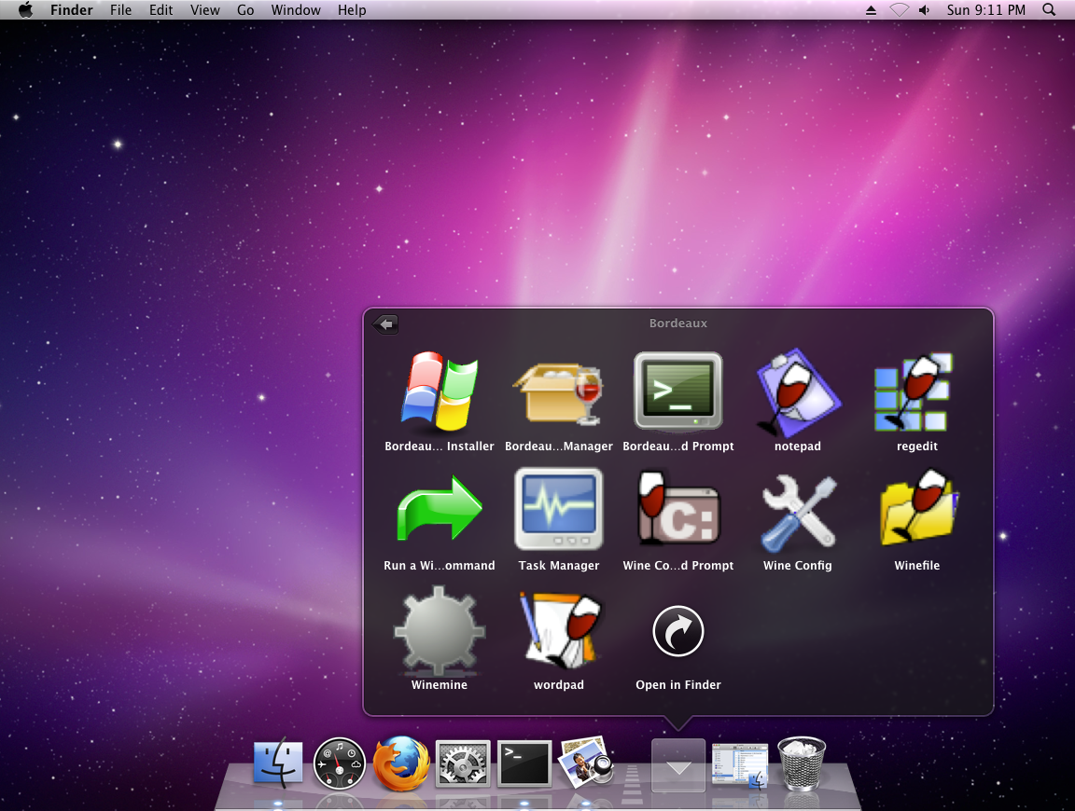1075x811 pixels.
Task: Go back using the stack's back arrow
Action: pos(385,324)
